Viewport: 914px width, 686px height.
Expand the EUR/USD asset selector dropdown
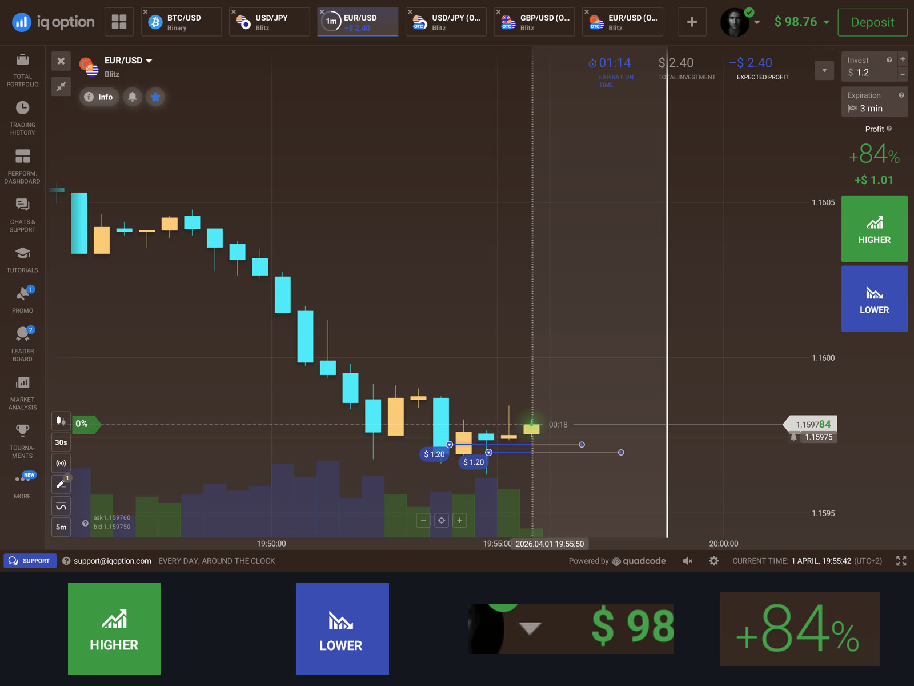127,61
